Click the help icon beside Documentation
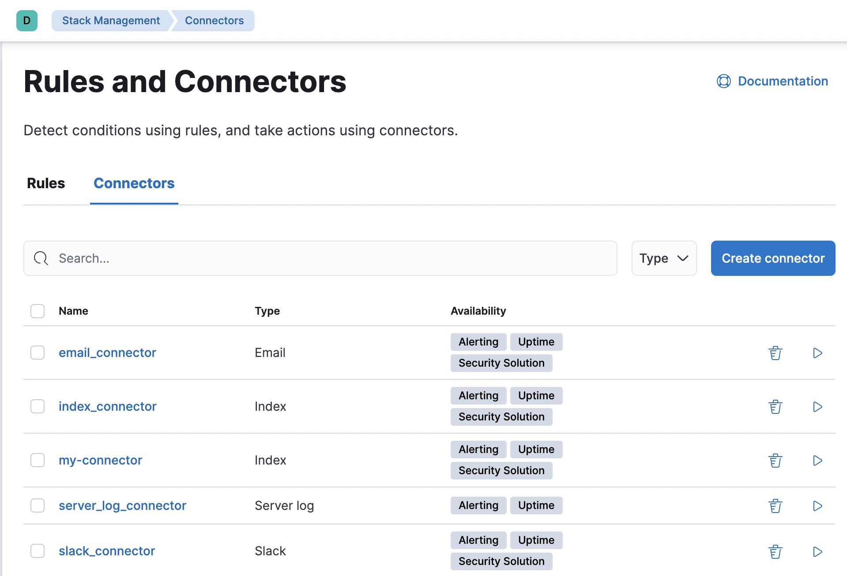847x576 pixels. [723, 81]
